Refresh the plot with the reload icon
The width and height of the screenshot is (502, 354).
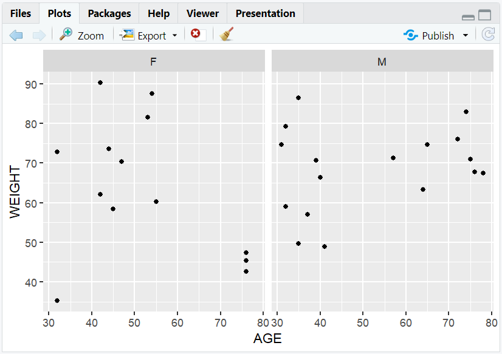click(488, 35)
